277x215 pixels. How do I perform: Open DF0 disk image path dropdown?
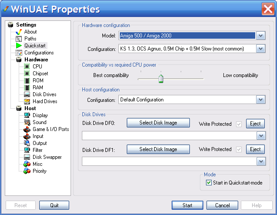[x=261, y=136]
